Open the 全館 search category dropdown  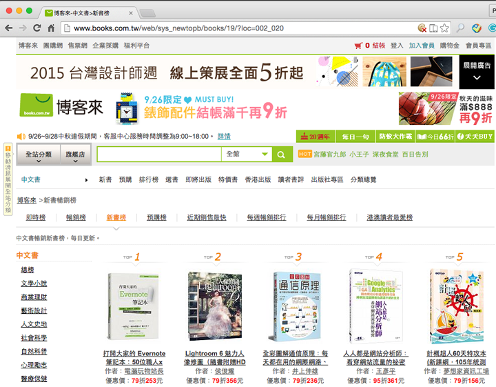point(247,155)
